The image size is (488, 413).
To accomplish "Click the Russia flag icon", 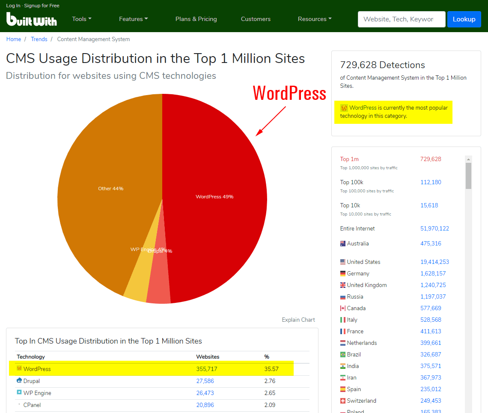I will coord(342,297).
